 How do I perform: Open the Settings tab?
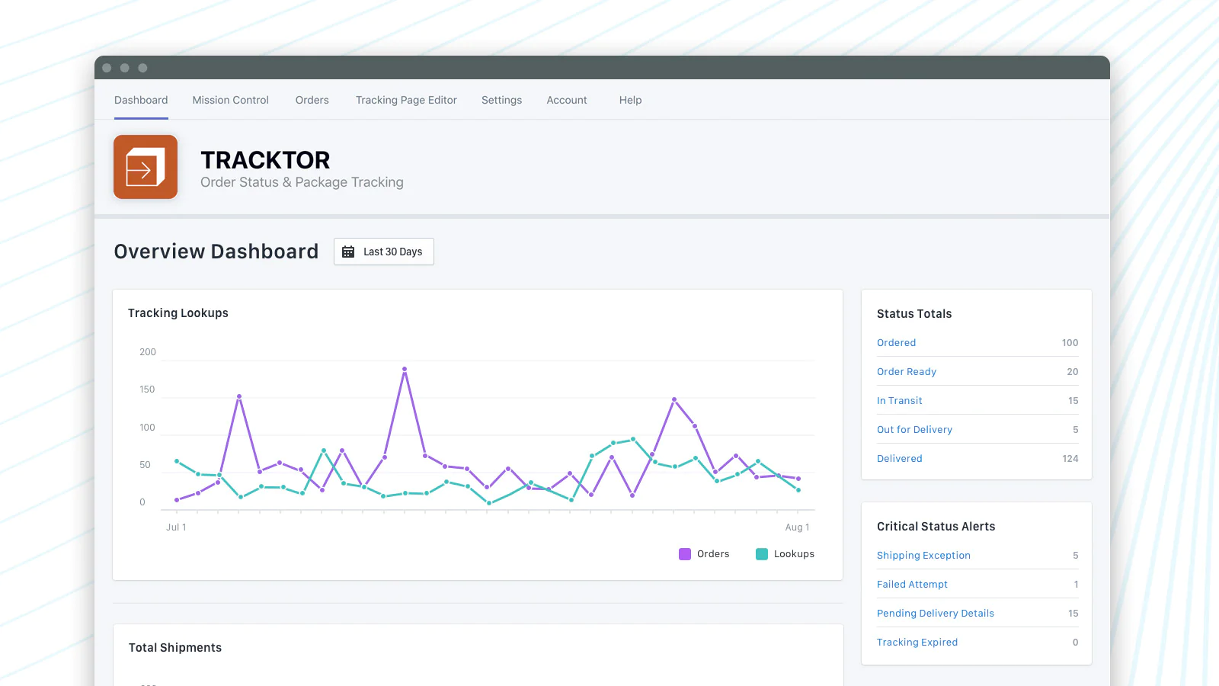[501, 100]
